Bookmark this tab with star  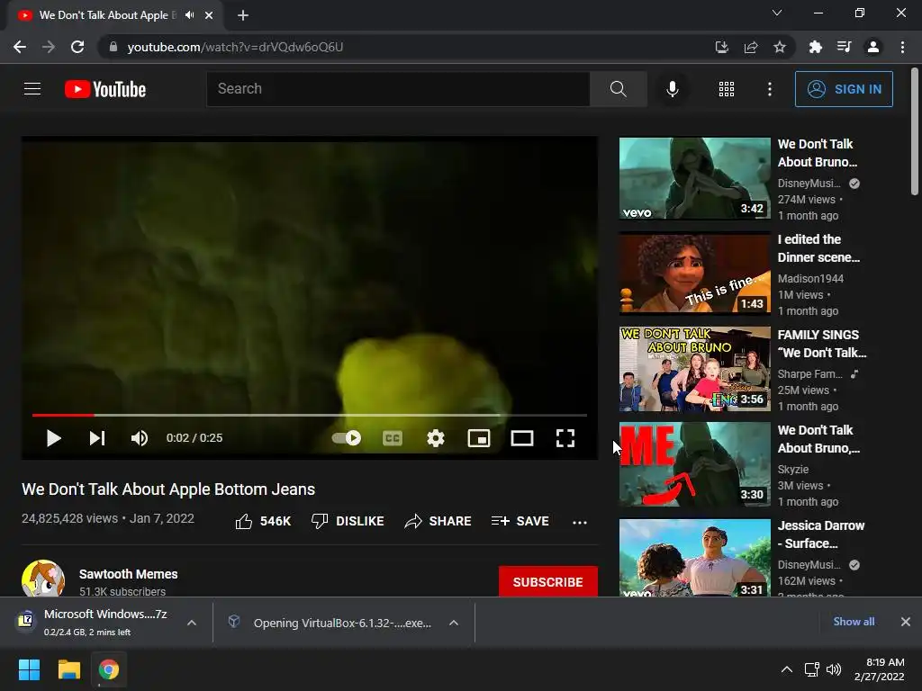coord(779,47)
